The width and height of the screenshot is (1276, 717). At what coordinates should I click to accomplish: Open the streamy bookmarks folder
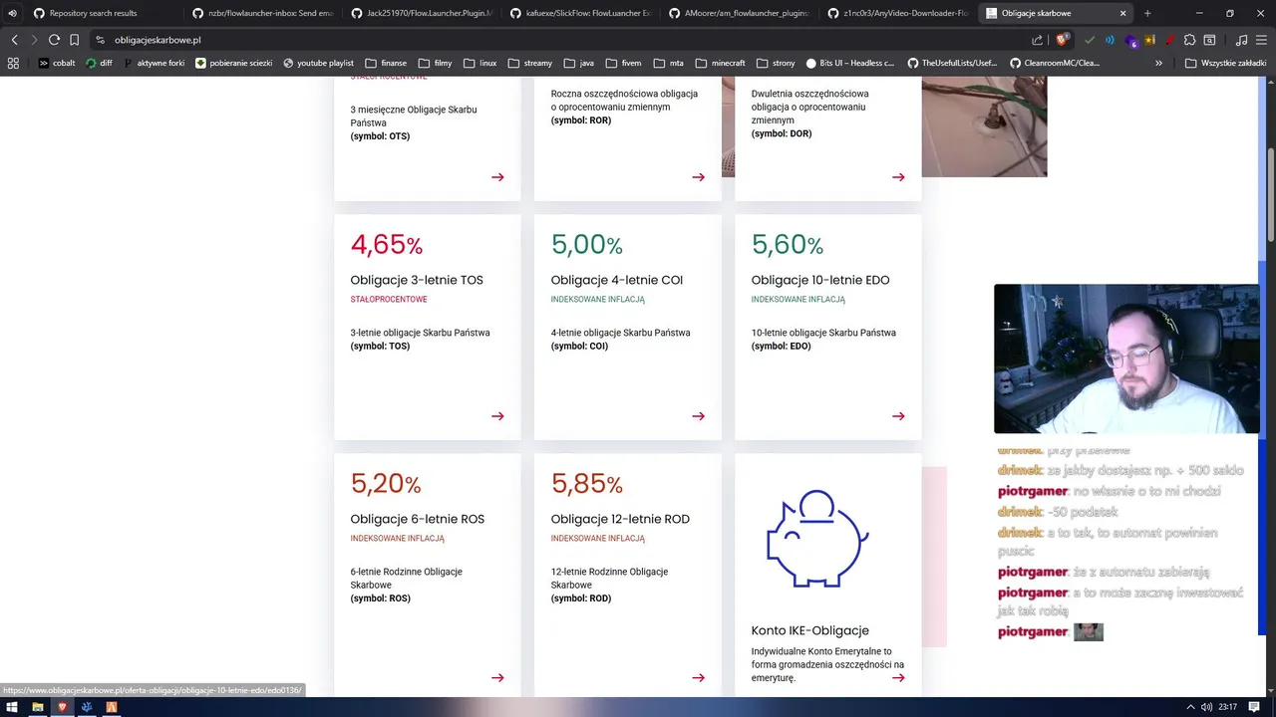(x=529, y=63)
